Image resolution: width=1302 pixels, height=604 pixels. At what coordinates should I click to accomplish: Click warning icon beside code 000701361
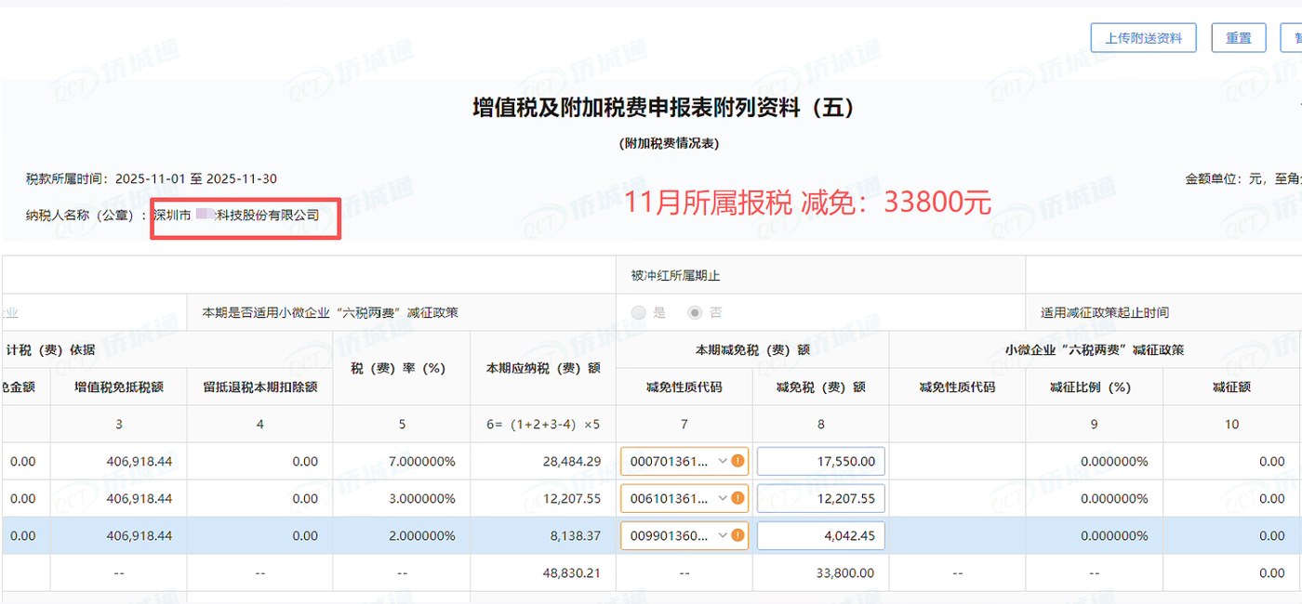737,461
